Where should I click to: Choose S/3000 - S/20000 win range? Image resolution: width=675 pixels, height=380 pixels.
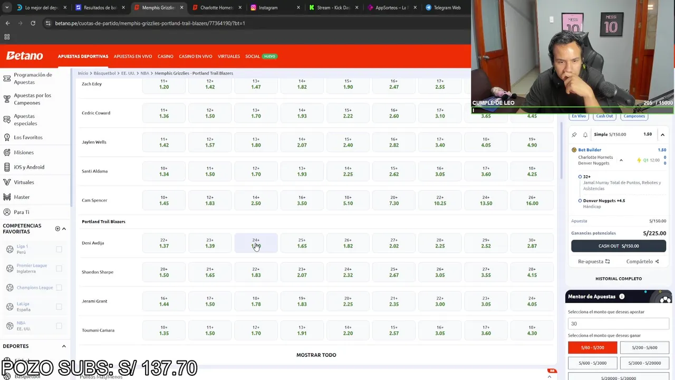coord(644,363)
